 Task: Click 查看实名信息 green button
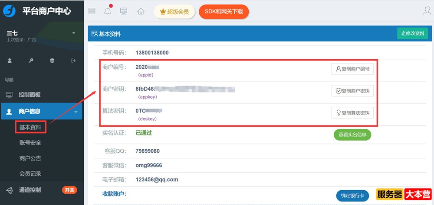pos(352,135)
